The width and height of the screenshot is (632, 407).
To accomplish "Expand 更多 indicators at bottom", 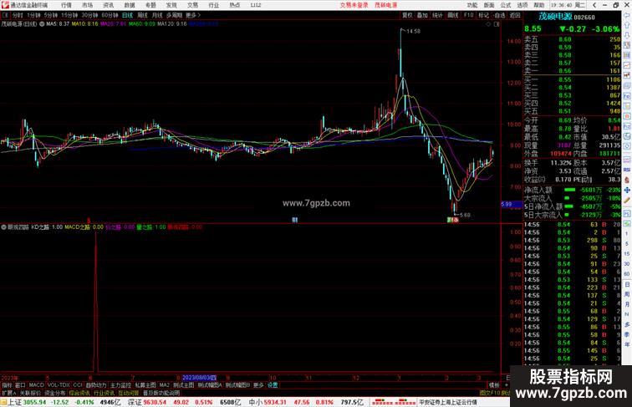I will (258, 385).
